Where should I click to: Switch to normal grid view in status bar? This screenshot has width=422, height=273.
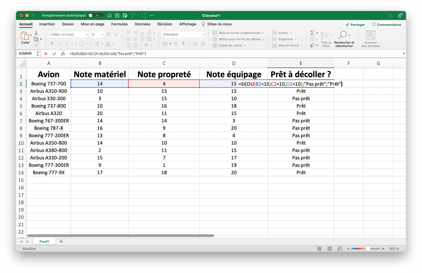point(319,249)
